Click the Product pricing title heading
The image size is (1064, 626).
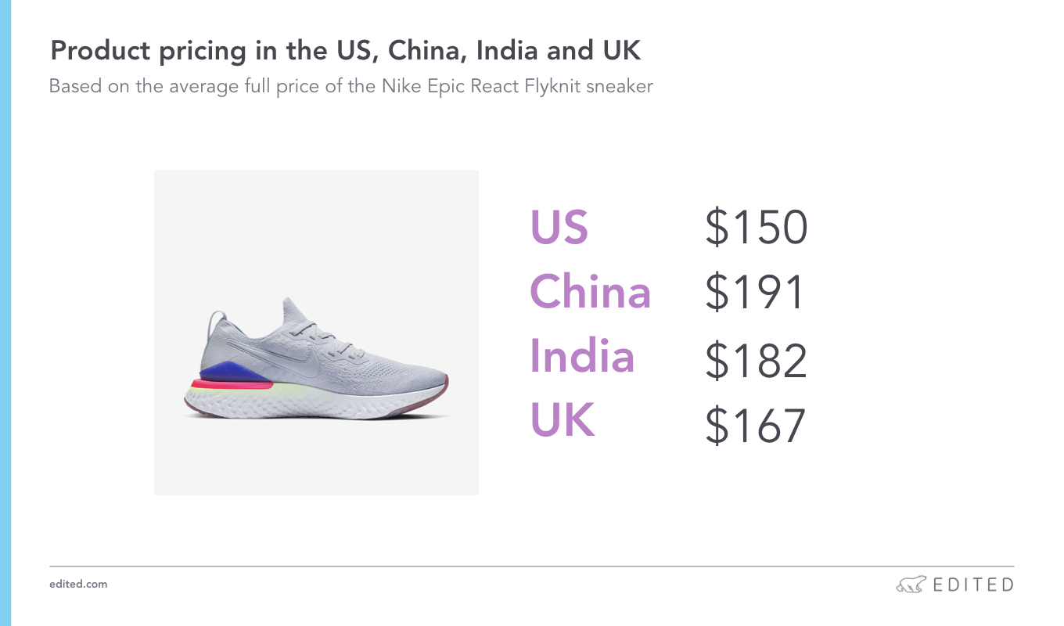(346, 52)
